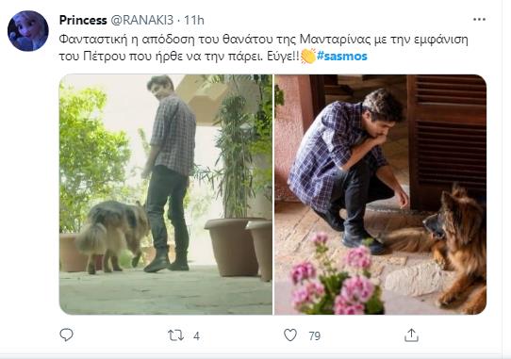Click the reply speech bubble icon
This screenshot has width=511, height=359.
click(67, 335)
